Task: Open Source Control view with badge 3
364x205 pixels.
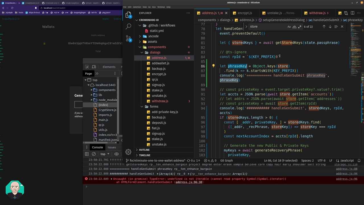Action: pos(128,38)
